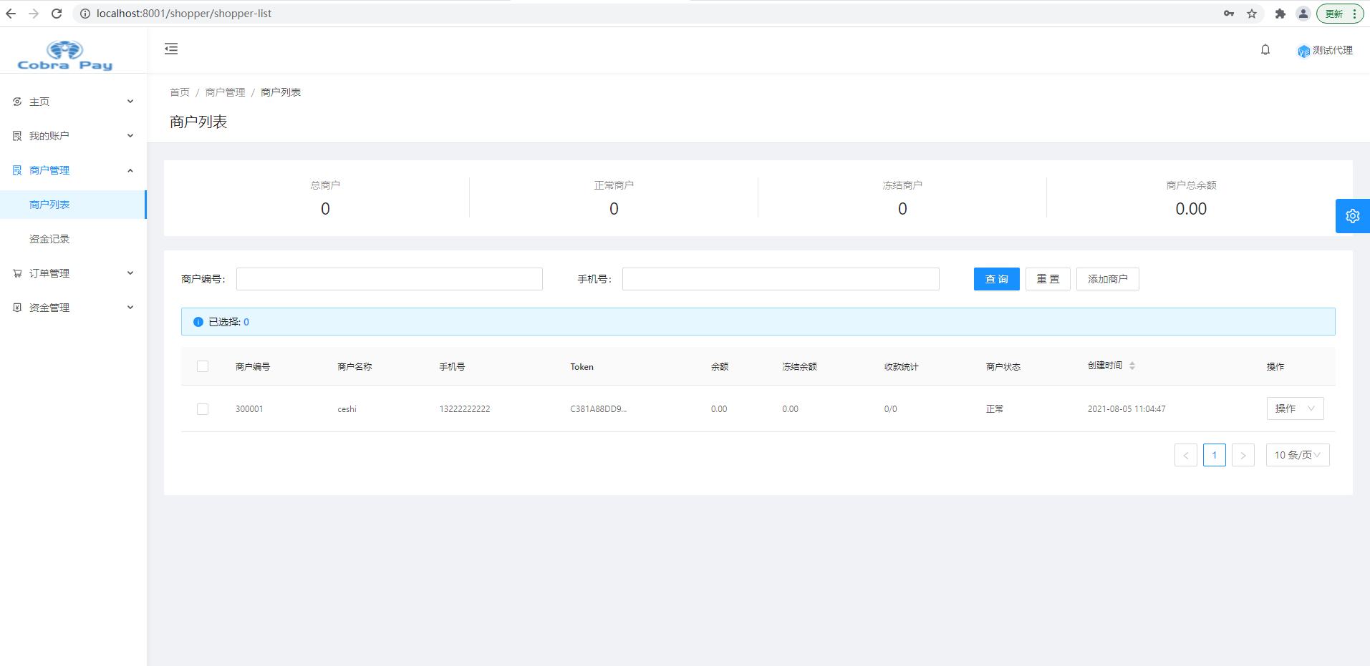Open the 资金记录 sidebar item
Viewport: 1370px width, 666px height.
[49, 239]
